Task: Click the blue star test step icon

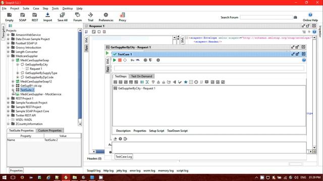Action: (x=186, y=82)
